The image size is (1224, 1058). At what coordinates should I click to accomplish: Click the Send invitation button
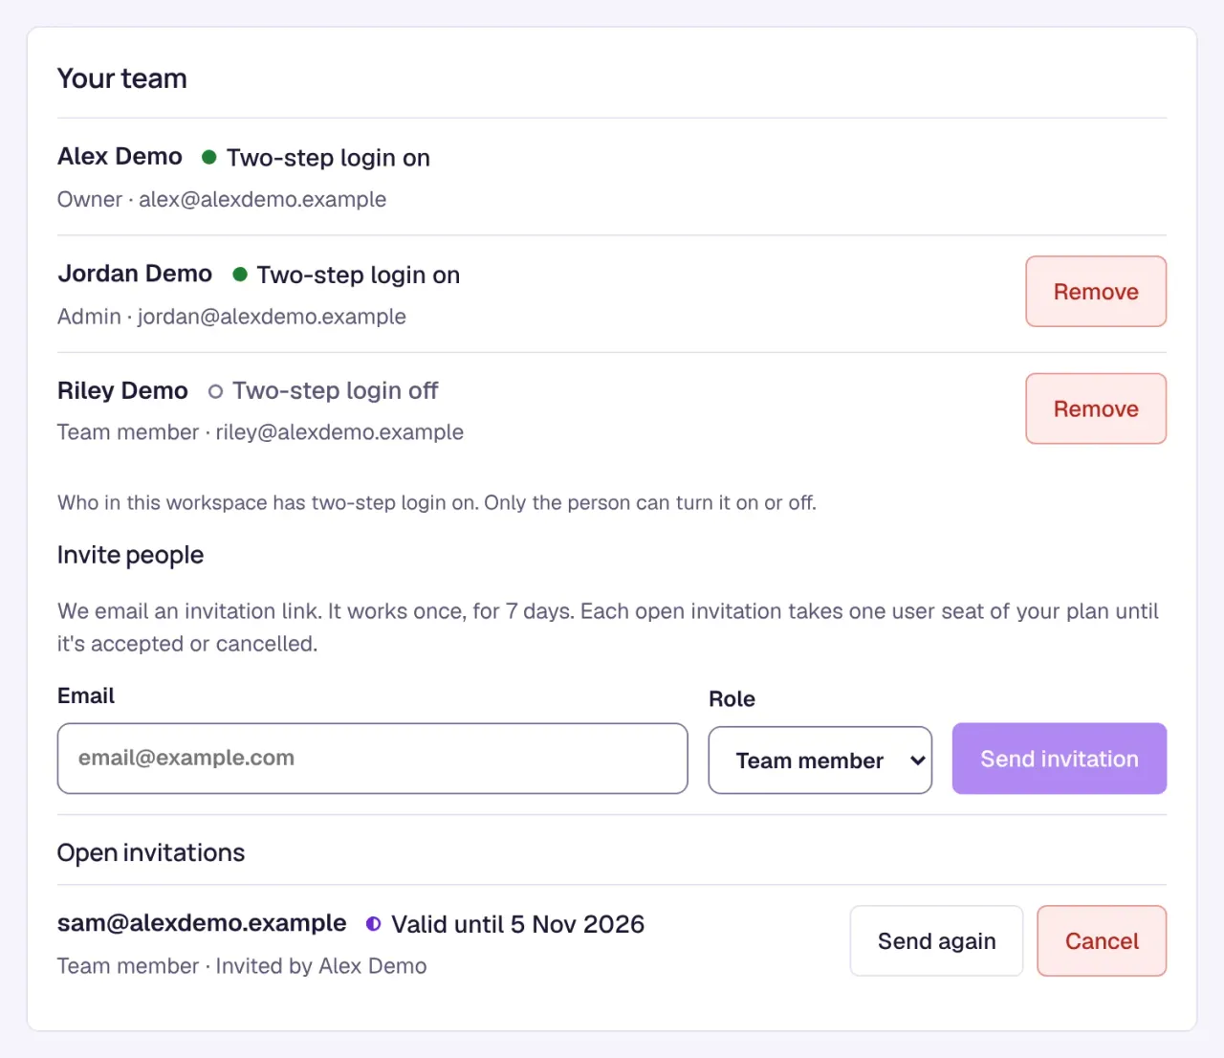point(1060,759)
